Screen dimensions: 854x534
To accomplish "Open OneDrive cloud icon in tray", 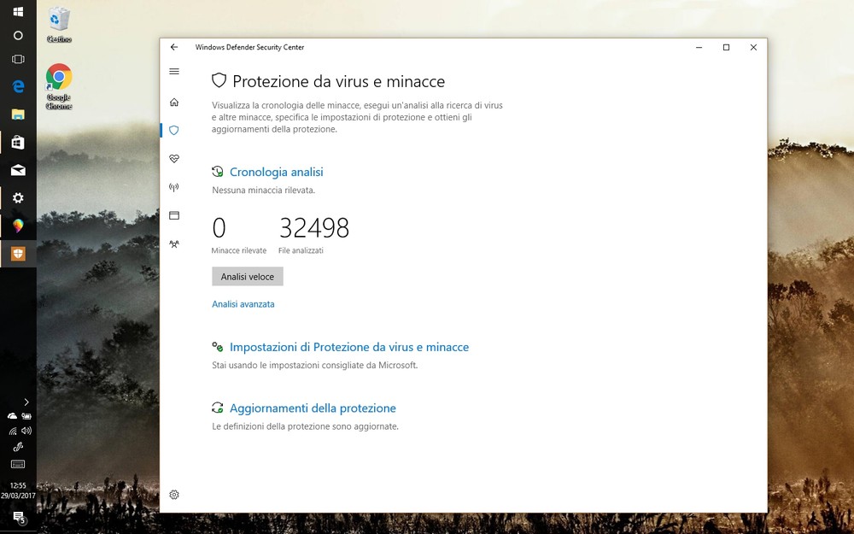I will coord(12,416).
